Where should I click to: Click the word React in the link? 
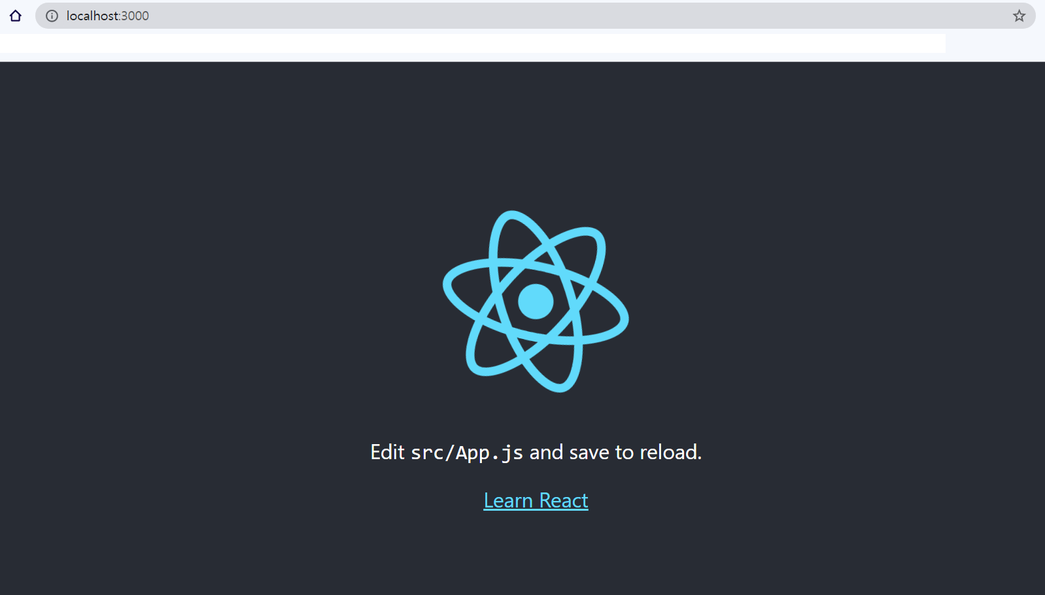click(564, 500)
